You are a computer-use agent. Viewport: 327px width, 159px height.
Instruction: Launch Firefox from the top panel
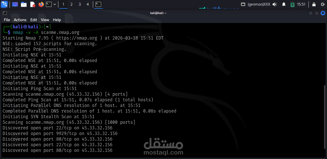[x=41, y=4]
